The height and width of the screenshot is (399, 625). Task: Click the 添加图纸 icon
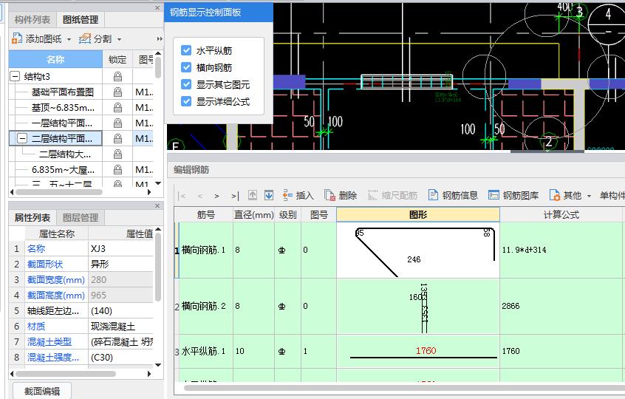pyautogui.click(x=17, y=38)
